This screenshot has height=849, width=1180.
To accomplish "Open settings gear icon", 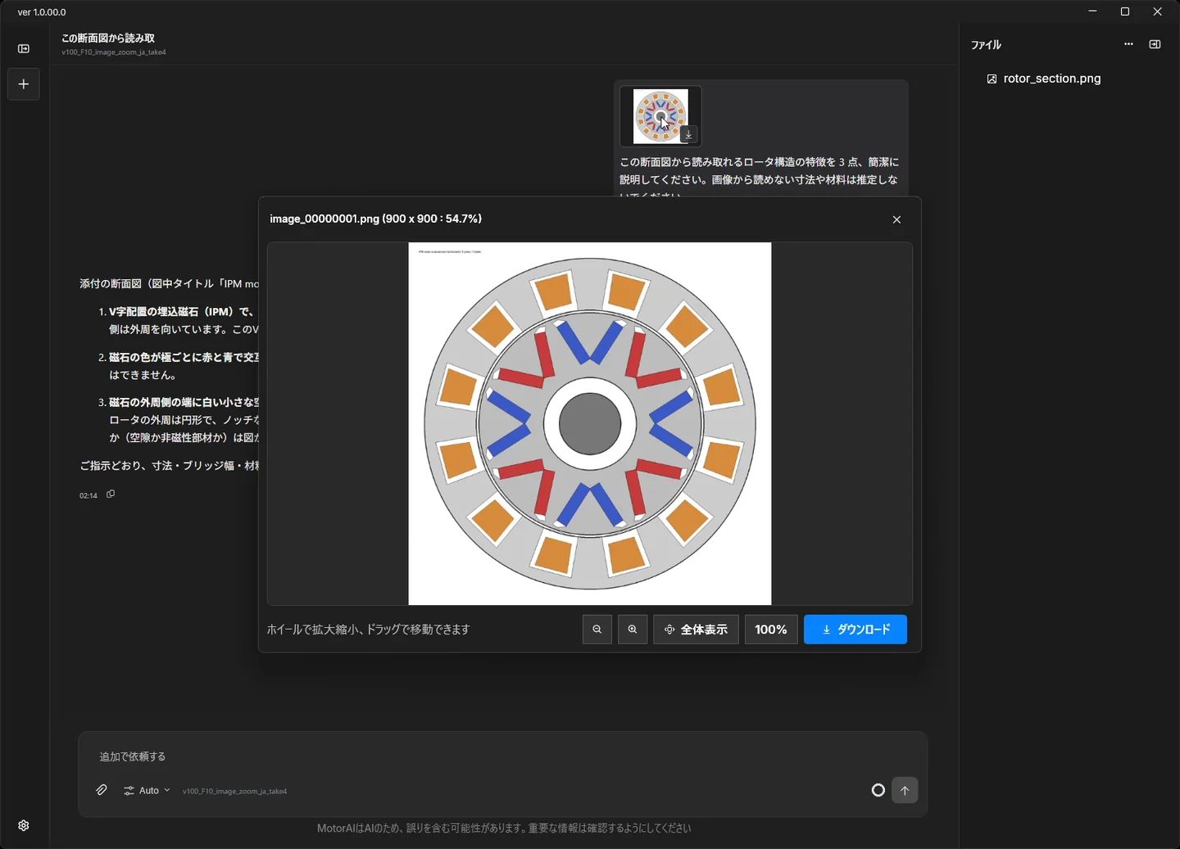I will 24,825.
